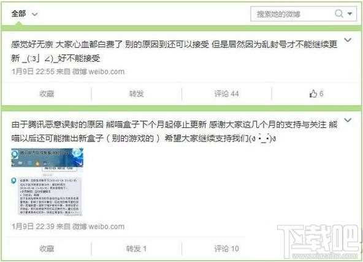Click the 搜索她的微博 search field
The width and height of the screenshot is (363, 262).
point(292,14)
